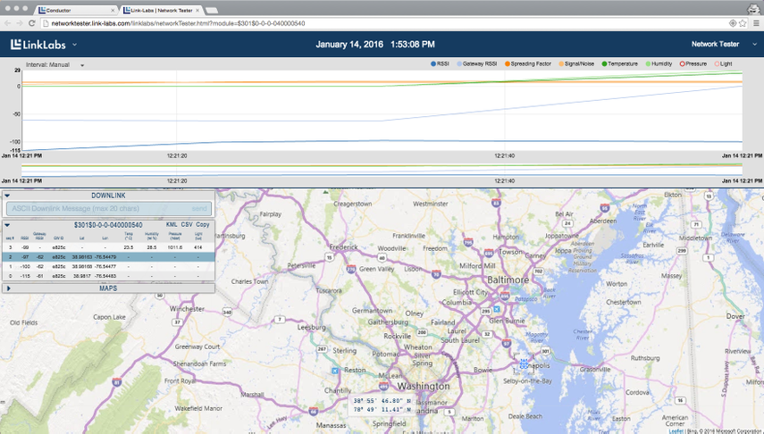Viewport: 764px width, 434px height.
Task: Close the Conductor browser tab
Action: (112, 10)
